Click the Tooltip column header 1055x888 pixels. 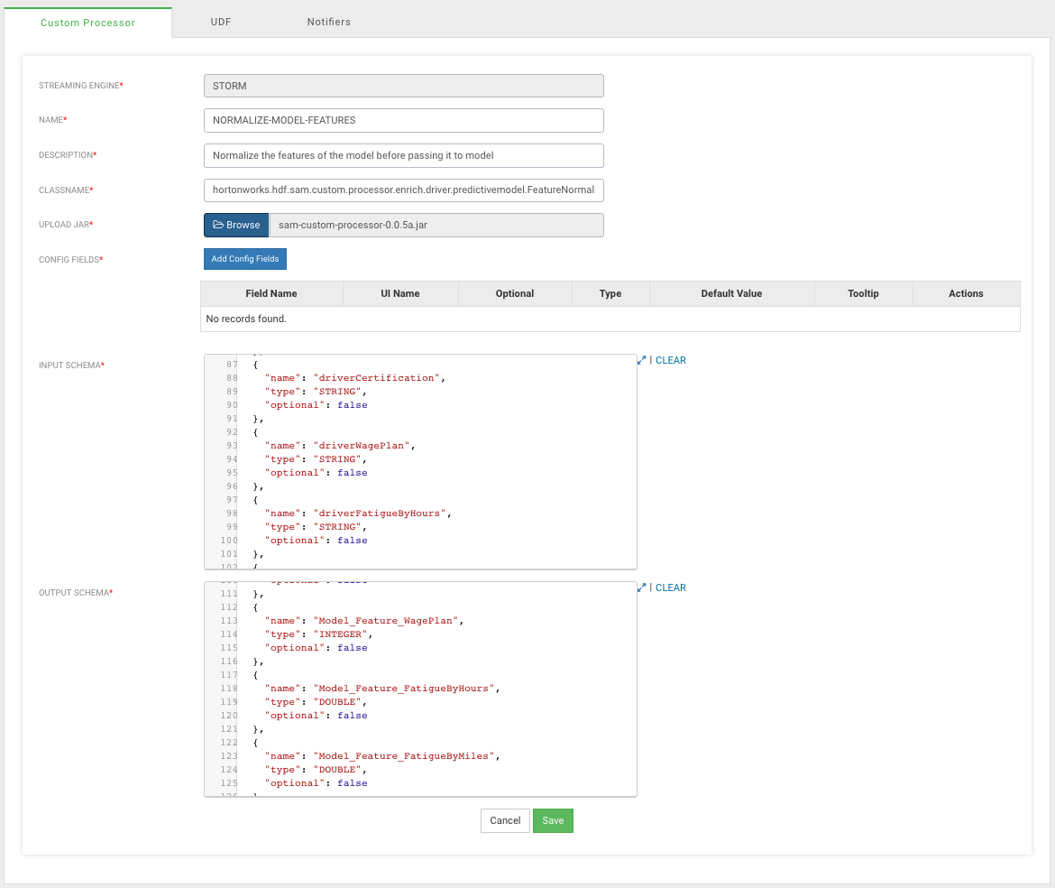point(863,293)
